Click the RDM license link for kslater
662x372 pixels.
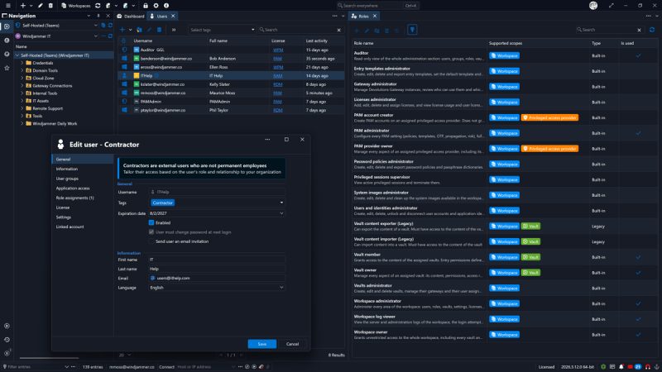coord(278,84)
